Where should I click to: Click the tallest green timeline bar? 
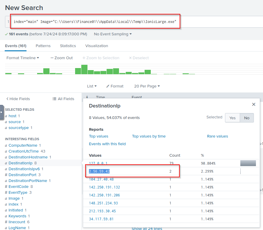point(84,70)
